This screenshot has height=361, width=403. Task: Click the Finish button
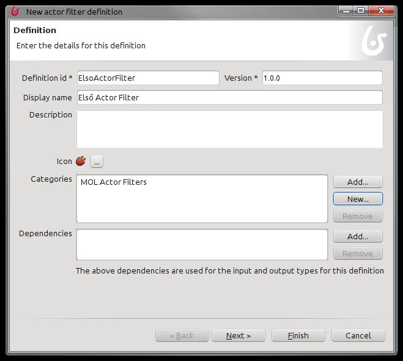[298, 335]
